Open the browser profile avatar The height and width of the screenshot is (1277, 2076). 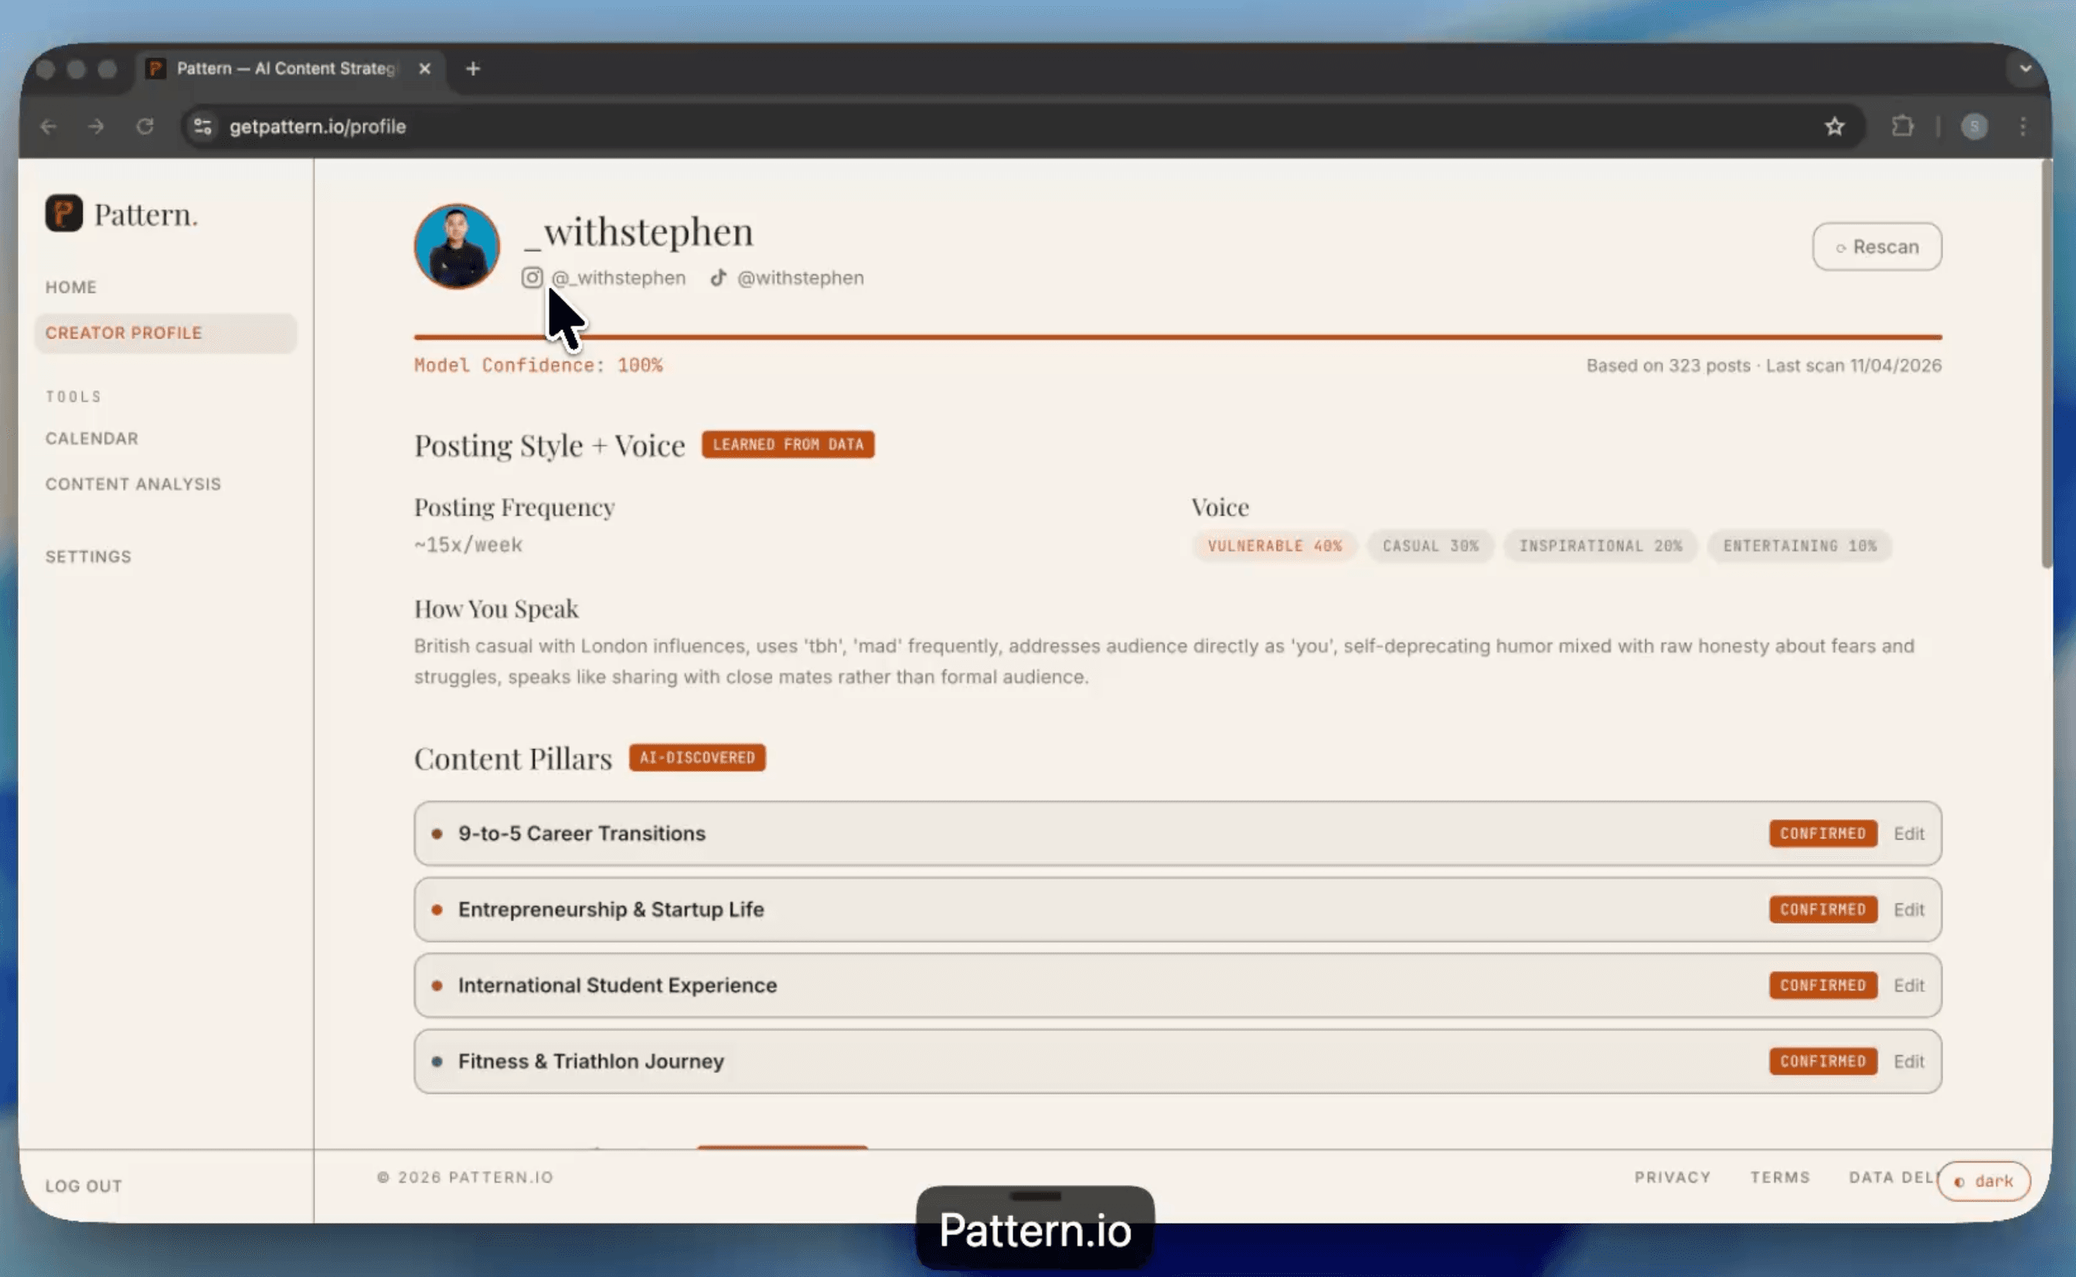tap(1974, 127)
